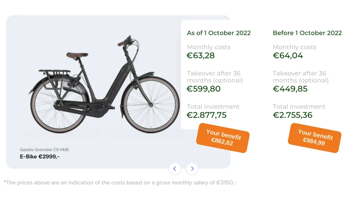Screen dimensions: 358x201
Task: Select the 'Before 1 October 2022' heading
Action: (307, 33)
